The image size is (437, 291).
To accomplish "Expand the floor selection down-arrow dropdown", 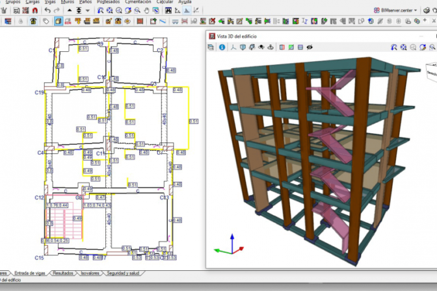I will [x=88, y=11].
